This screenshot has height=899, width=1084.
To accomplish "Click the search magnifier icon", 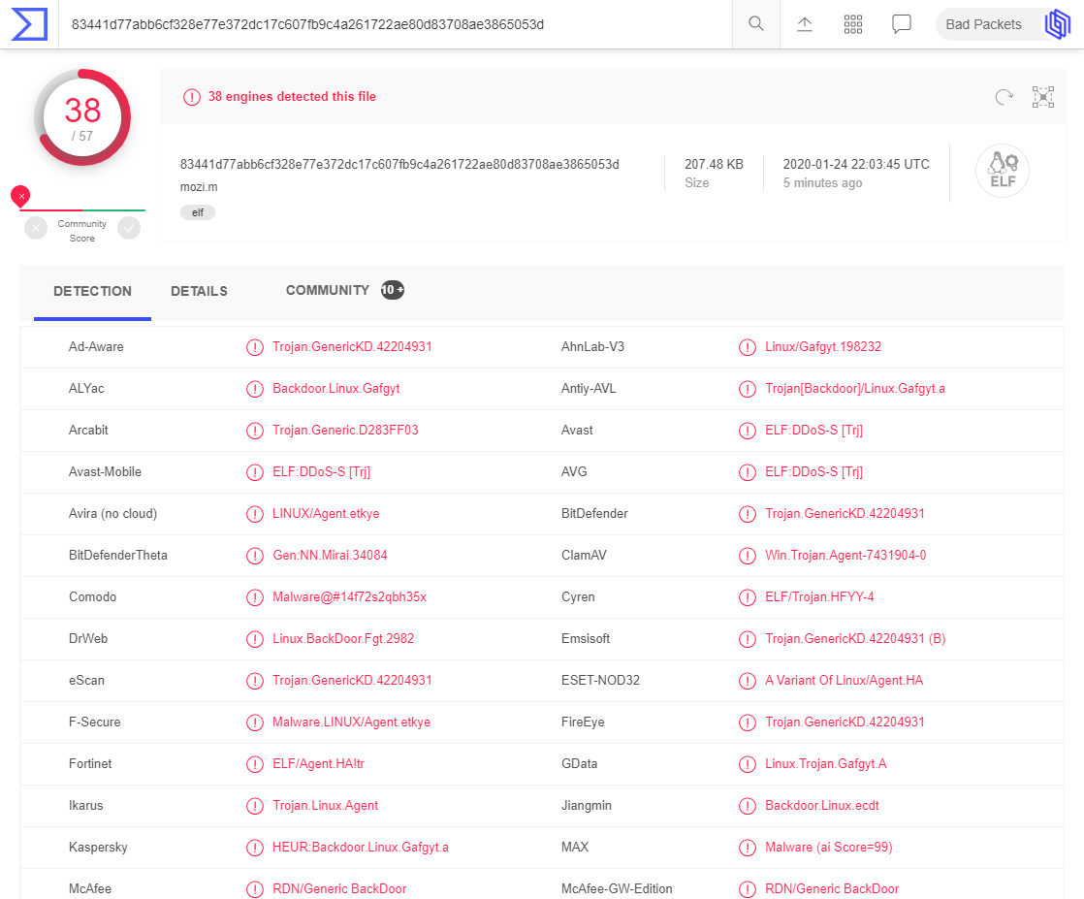I will [756, 24].
